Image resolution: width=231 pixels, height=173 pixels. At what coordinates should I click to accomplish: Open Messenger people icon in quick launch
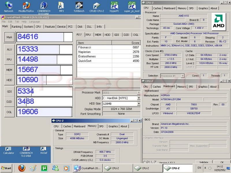pyautogui.click(x=55, y=168)
